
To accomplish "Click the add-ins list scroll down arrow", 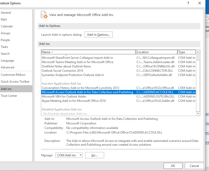I will point(198,113).
